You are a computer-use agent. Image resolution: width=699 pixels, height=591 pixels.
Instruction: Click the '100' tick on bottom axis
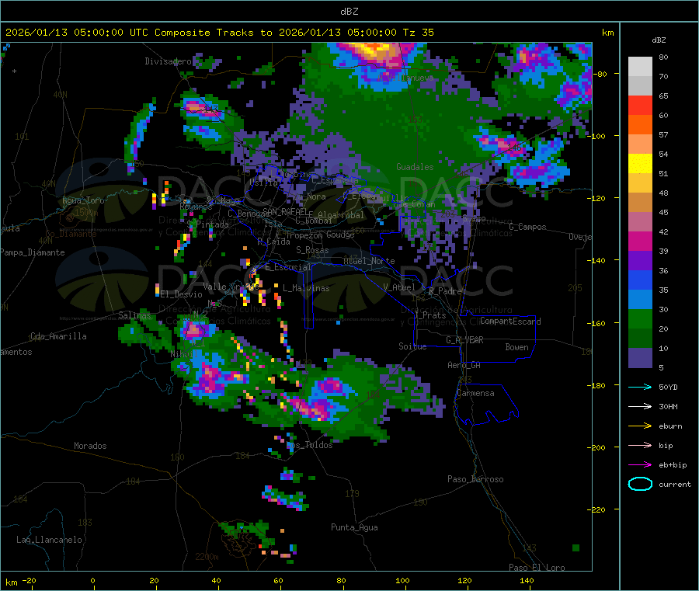402,580
